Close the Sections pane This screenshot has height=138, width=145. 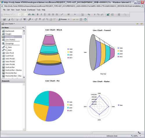tap(23, 28)
